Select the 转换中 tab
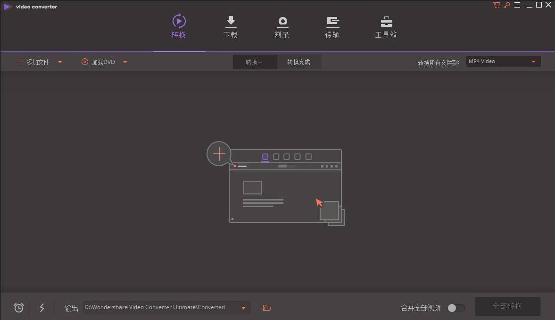The image size is (555, 320). [x=255, y=62]
